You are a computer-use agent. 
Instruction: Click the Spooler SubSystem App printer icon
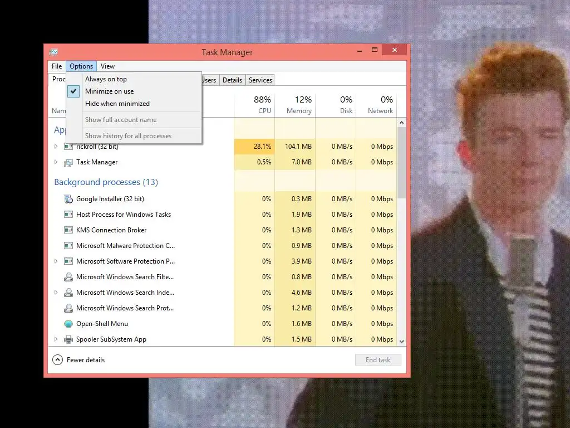(68, 339)
